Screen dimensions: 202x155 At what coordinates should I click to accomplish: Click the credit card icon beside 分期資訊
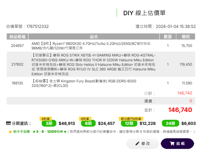[8, 123]
